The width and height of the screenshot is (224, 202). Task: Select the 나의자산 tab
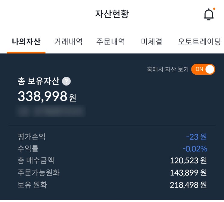pyautogui.click(x=26, y=42)
